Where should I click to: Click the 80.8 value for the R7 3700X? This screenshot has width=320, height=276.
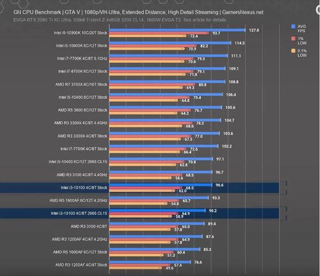click(x=202, y=85)
